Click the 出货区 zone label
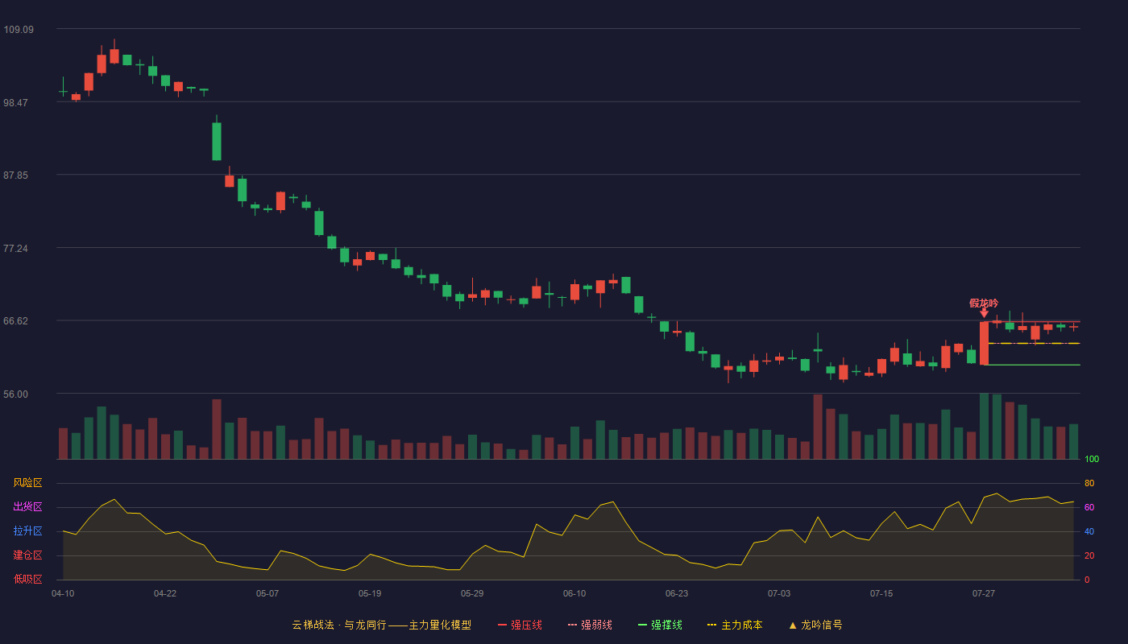The height and width of the screenshot is (644, 1128). click(x=28, y=507)
